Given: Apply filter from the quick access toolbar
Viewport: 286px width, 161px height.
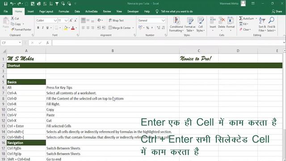Looking at the screenshot, I should pos(57,4).
